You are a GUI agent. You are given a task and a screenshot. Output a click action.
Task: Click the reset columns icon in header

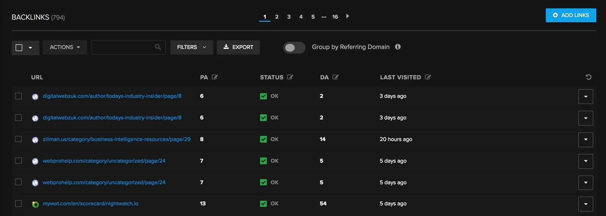(x=588, y=77)
